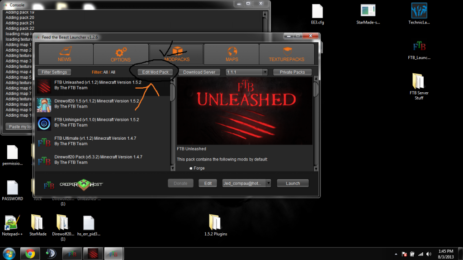Select the PASSWORD text file icon
The image size is (463, 260).
click(x=12, y=190)
